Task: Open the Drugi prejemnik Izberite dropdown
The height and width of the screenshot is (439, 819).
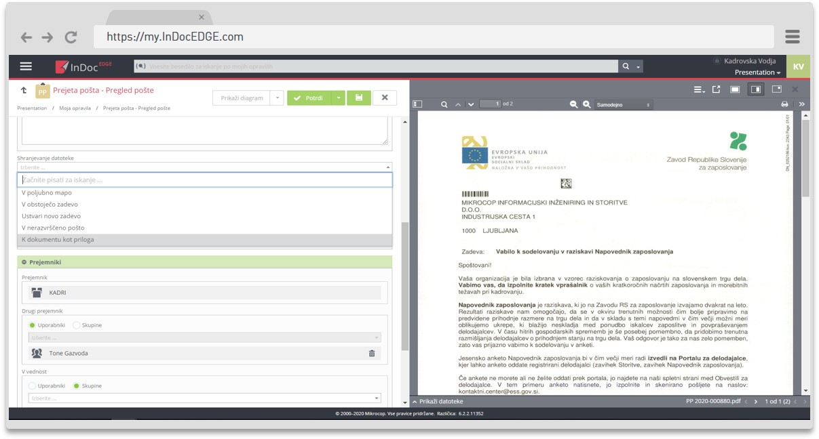Action: coord(205,337)
